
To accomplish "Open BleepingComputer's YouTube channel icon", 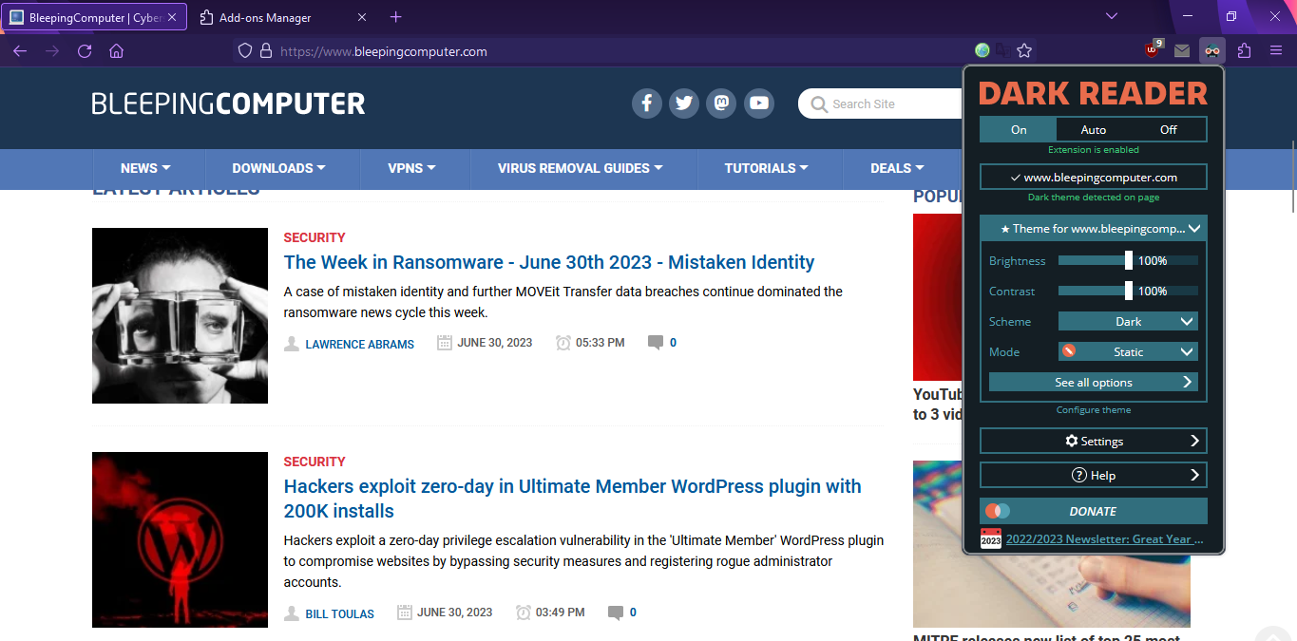I will [x=758, y=103].
